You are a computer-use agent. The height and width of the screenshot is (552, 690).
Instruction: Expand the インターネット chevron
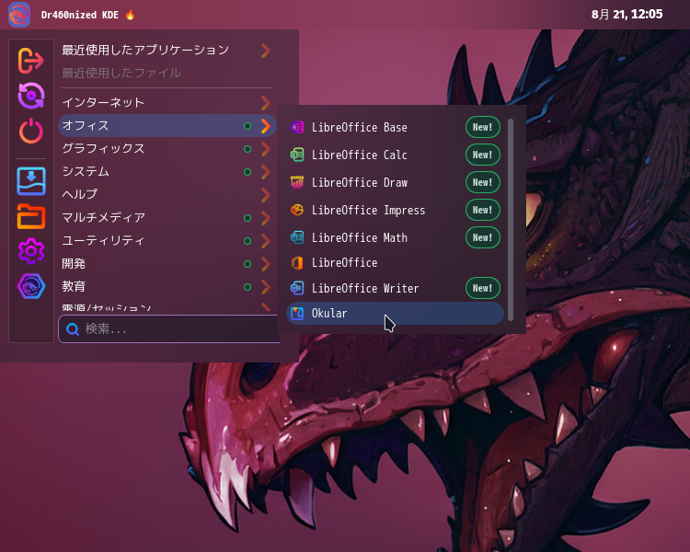point(265,102)
